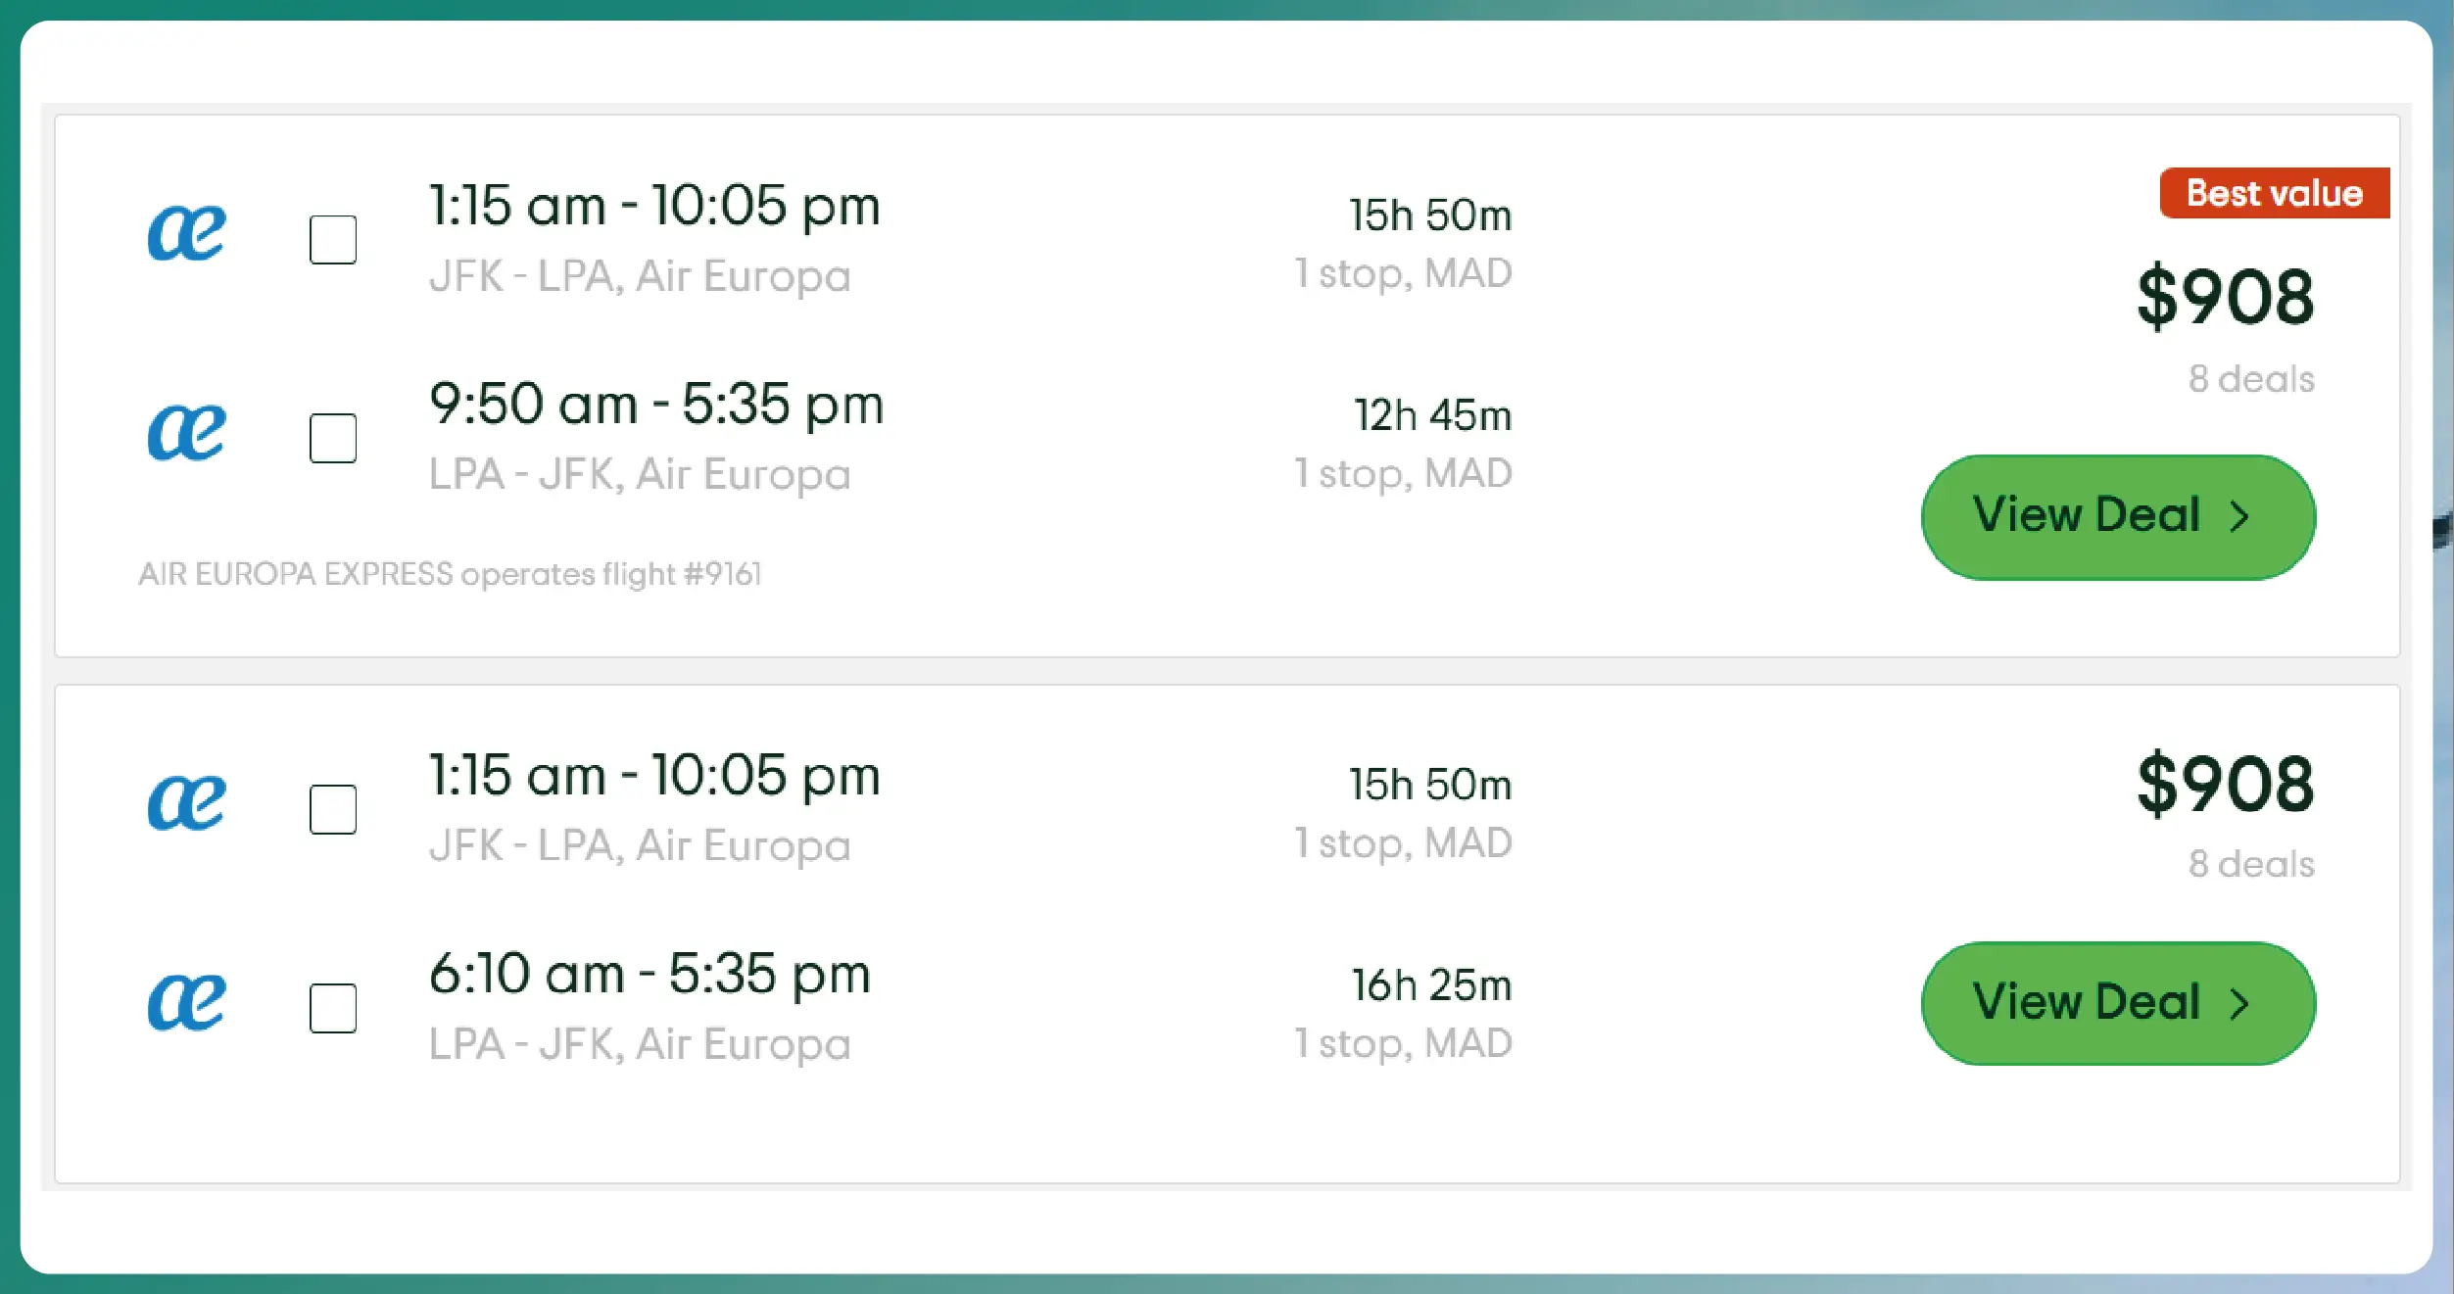Click the 9:50 am - 5:35 pm flight time
Image resolution: width=2454 pixels, height=1294 pixels.
coord(656,405)
